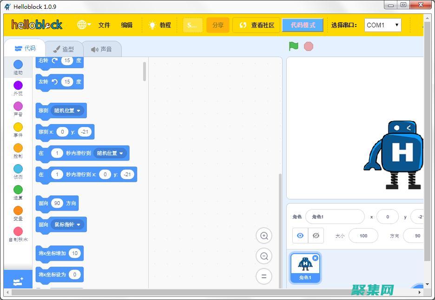Enable sprite visibility with the eye toggle
This screenshot has width=435, height=300.
coord(300,236)
